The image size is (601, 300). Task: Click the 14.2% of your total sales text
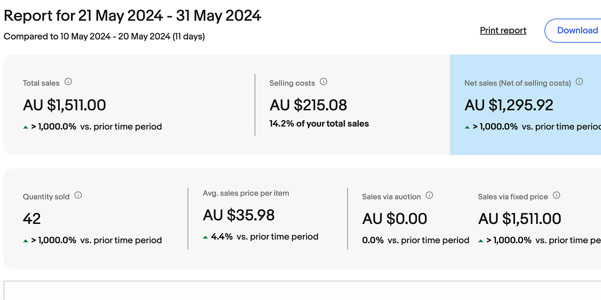coord(319,123)
